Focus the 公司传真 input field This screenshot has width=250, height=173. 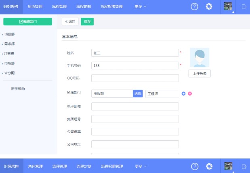pyautogui.click(x=135, y=131)
